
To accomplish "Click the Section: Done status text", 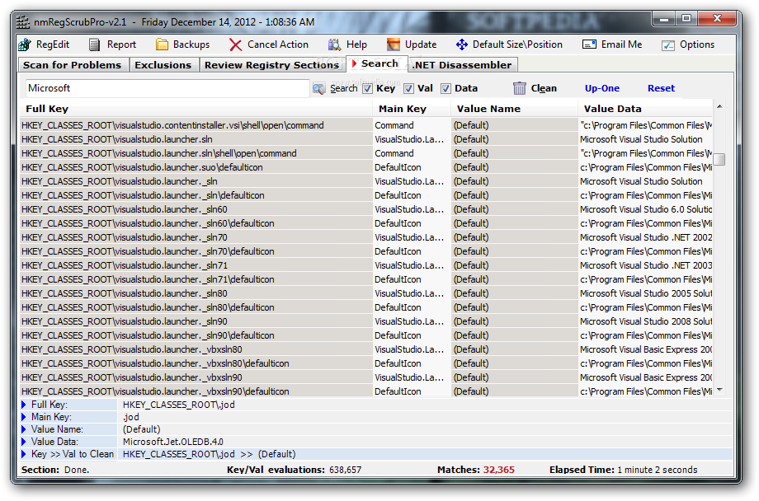I will click(x=55, y=470).
